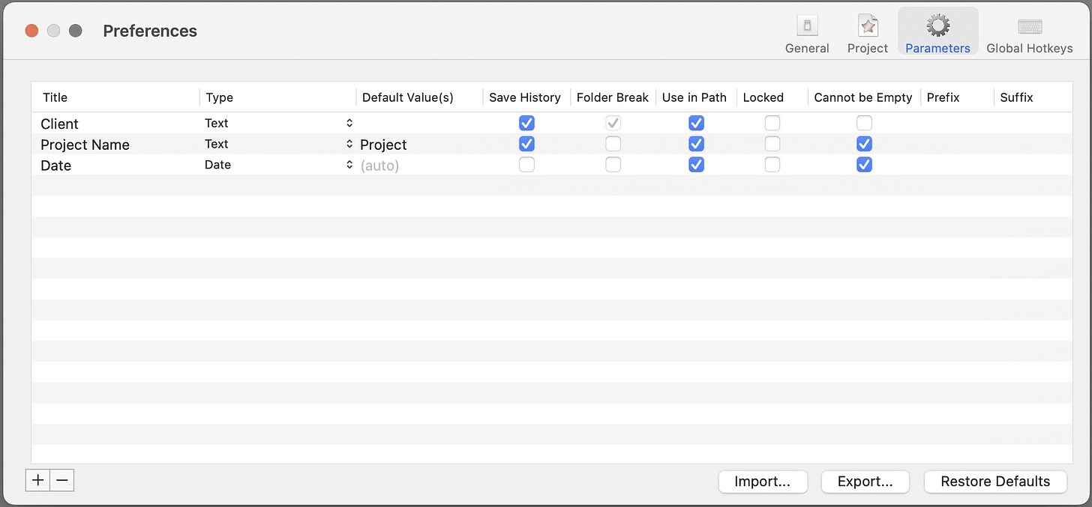Click the Default Value field for Client
The width and height of the screenshot is (1092, 507).
(x=419, y=123)
